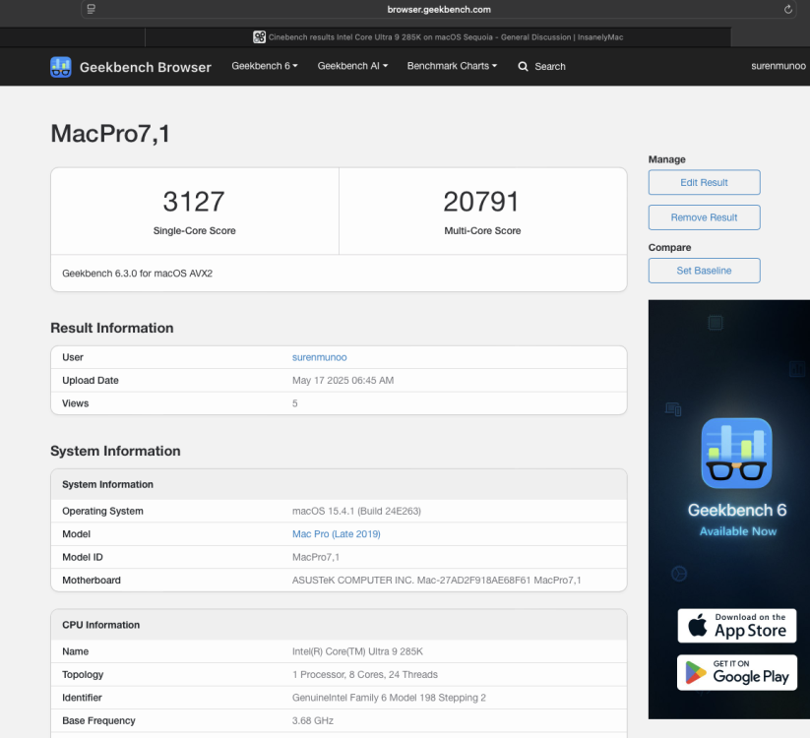Click the ASUSTeK COMPUTER INC. motherboard value
Image resolution: width=810 pixels, height=738 pixels.
437,580
